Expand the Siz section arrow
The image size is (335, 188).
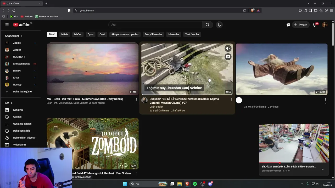(x=12, y=103)
